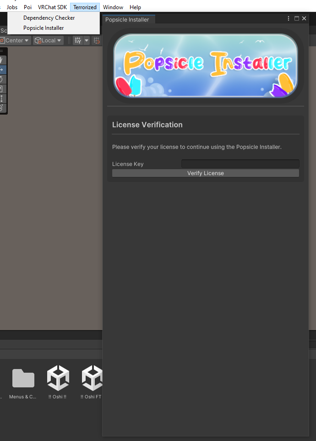Viewport: 316px width, 441px height.
Task: Open the Local rotation handle dropdown
Action: pos(48,40)
